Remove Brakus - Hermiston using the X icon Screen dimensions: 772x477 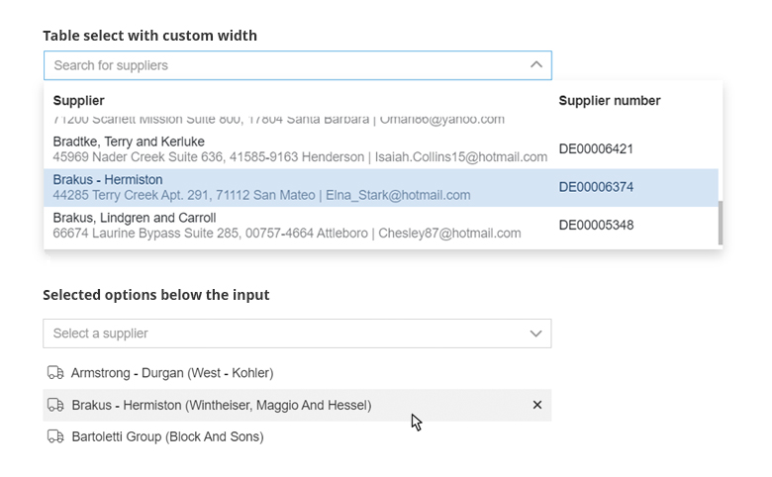pos(537,405)
